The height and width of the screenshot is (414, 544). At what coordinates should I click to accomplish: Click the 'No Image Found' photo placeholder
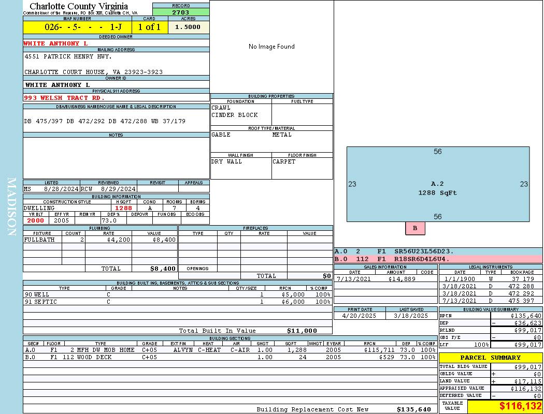click(271, 47)
